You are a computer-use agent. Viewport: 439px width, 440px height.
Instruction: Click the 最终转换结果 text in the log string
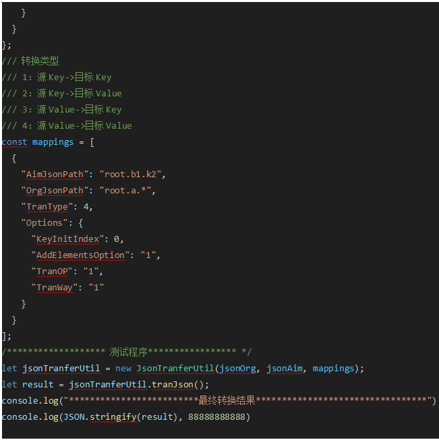tap(227, 401)
